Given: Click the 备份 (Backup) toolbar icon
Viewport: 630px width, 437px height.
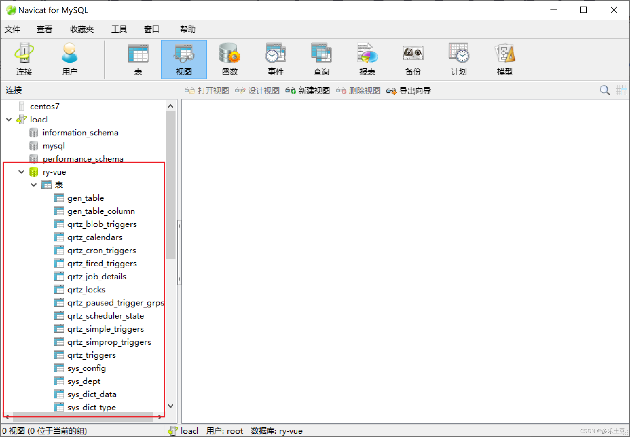Looking at the screenshot, I should point(413,60).
